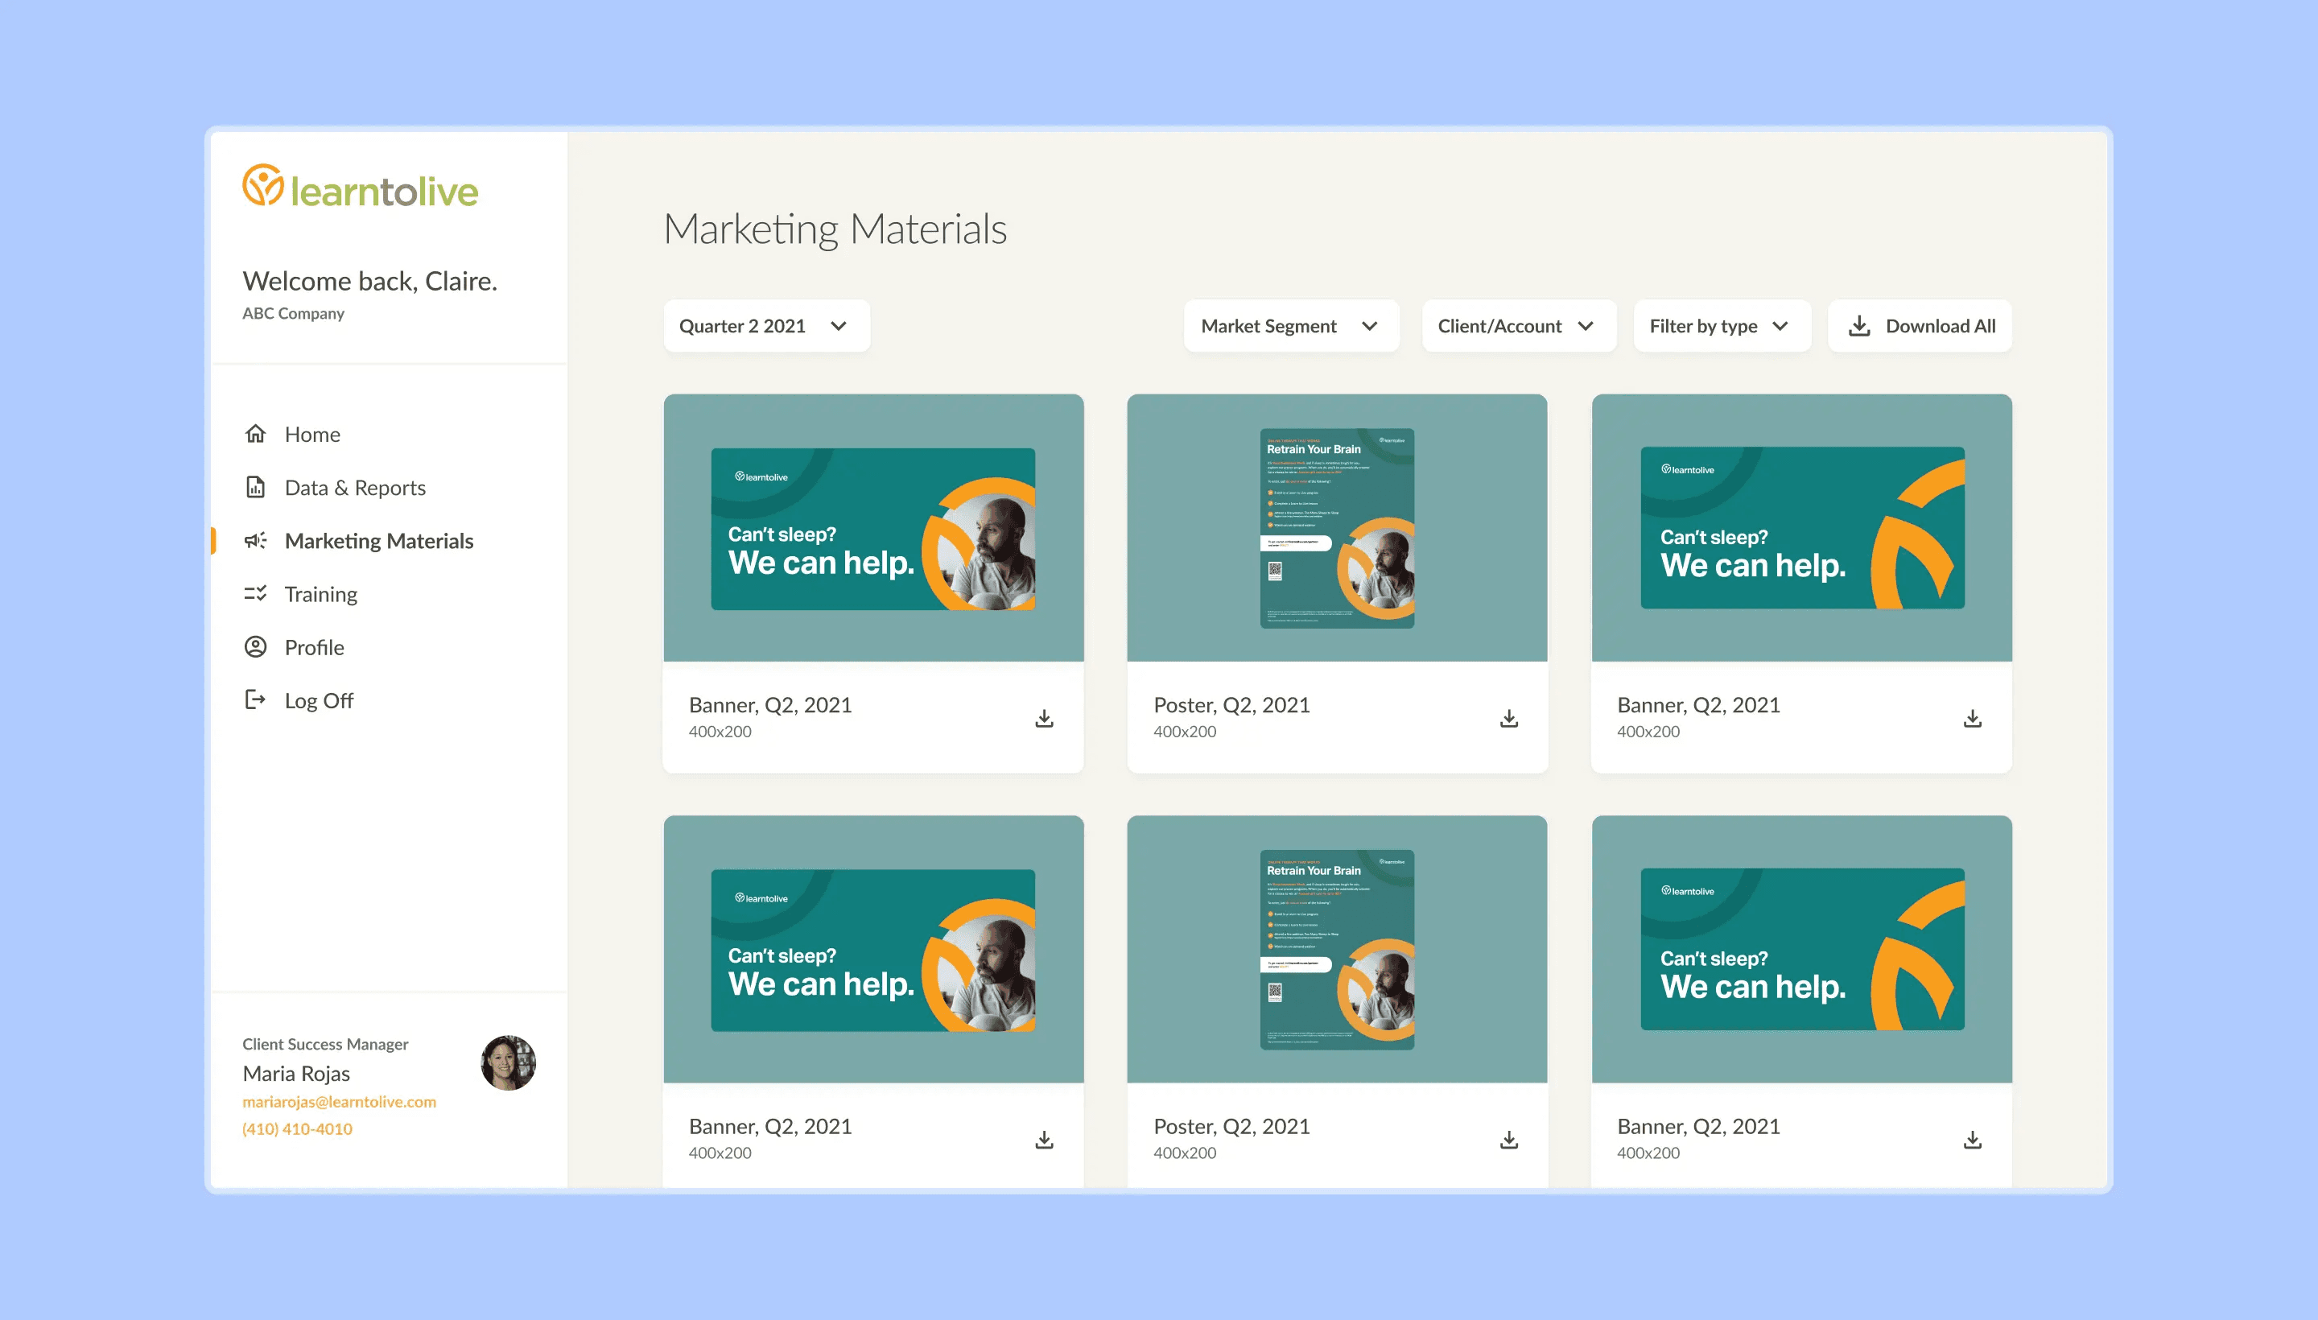Download the first Banner in top row
This screenshot has width=2318, height=1320.
tap(1045, 719)
